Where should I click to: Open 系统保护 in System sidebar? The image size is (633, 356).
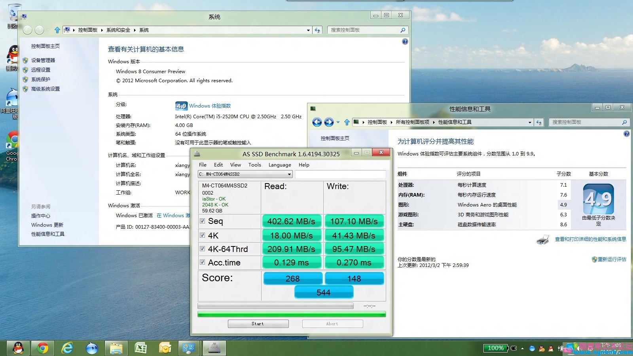pyautogui.click(x=41, y=80)
